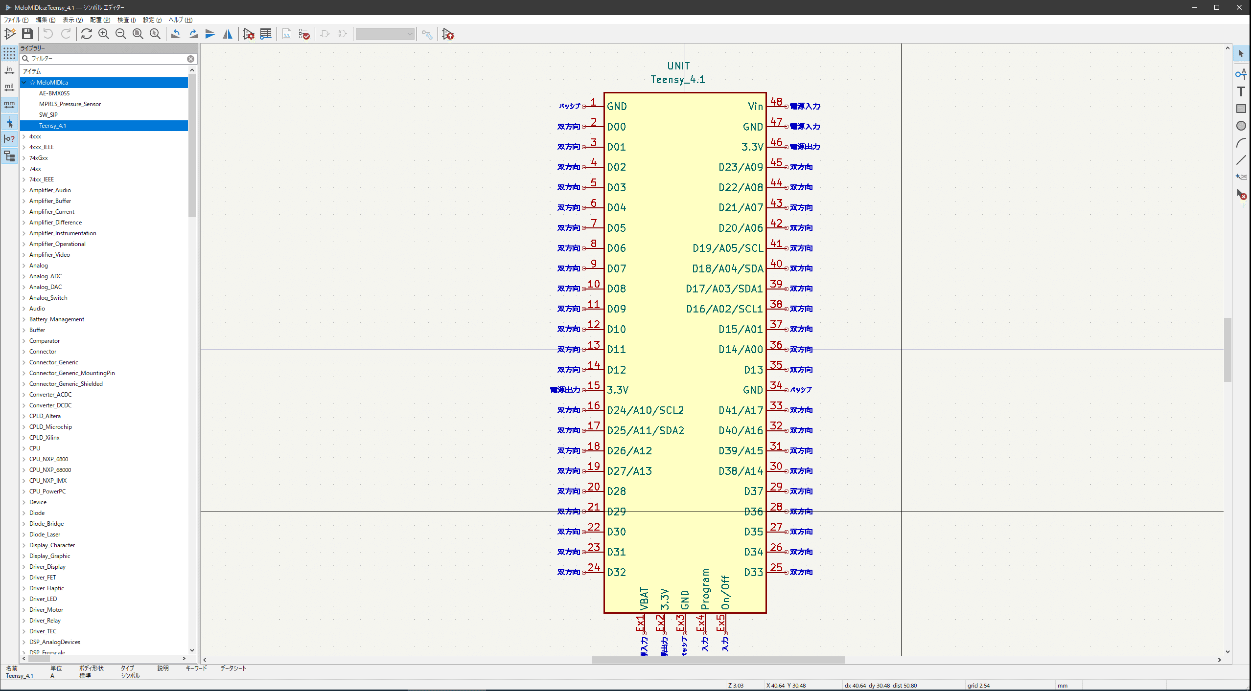The height and width of the screenshot is (691, 1251).
Task: Open the 配置 (P) menu
Action: [100, 20]
